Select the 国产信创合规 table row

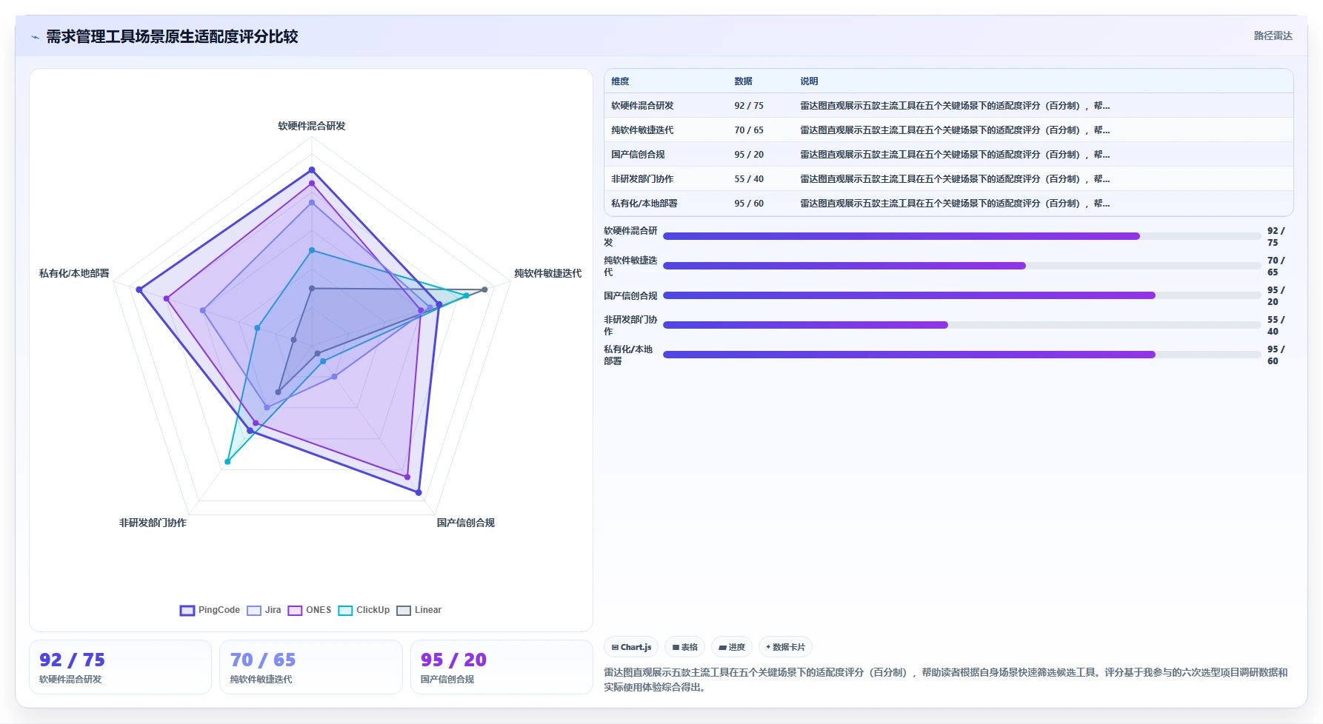click(x=949, y=155)
